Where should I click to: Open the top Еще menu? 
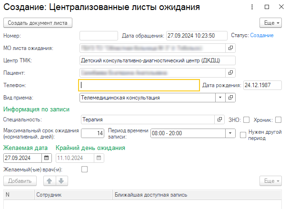[x=270, y=22]
